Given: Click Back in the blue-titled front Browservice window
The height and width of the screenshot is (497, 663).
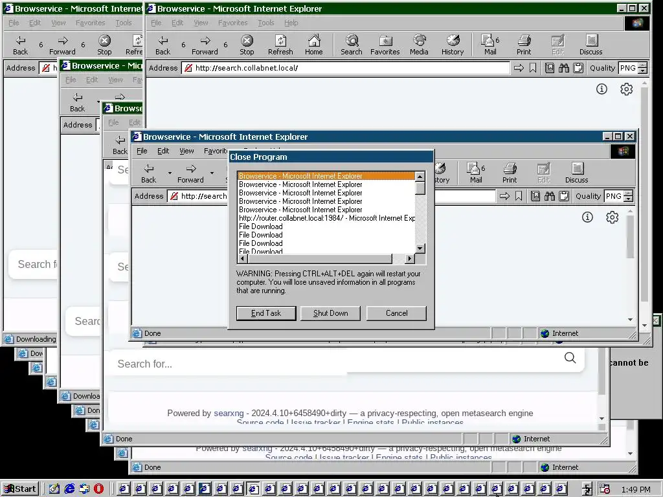Looking at the screenshot, I should pyautogui.click(x=148, y=173).
